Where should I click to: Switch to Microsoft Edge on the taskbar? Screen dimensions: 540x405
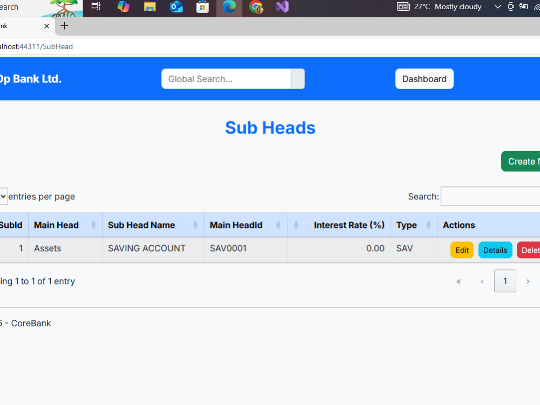point(229,6)
